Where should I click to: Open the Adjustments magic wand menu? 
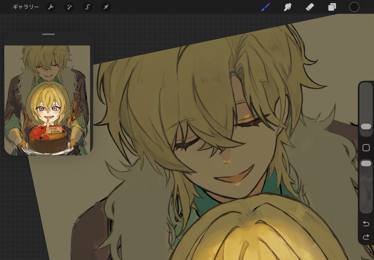69,7
